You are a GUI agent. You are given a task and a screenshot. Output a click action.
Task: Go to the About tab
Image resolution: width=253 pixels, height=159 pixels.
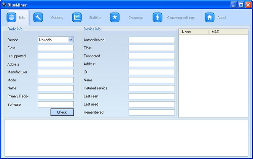[x=222, y=18]
